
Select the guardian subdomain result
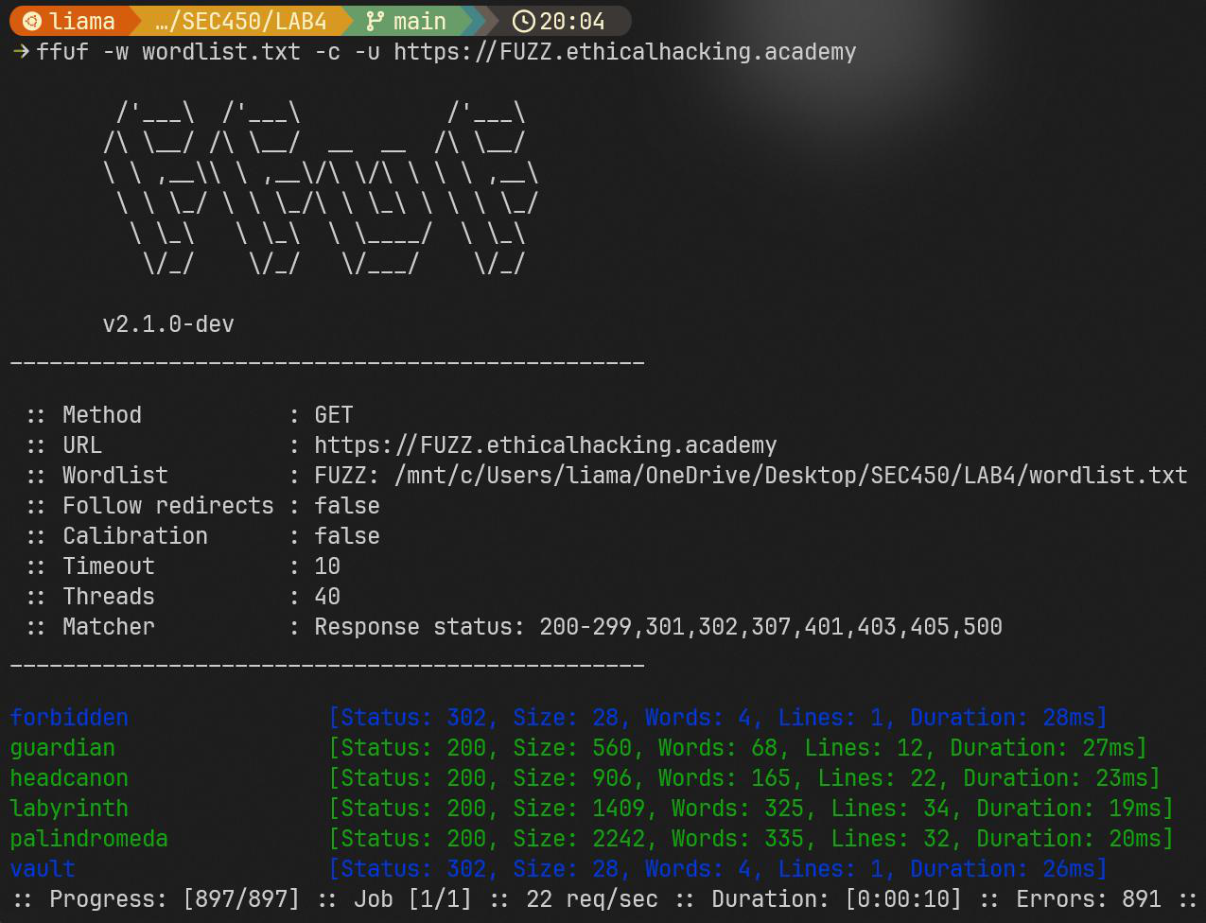[62, 748]
